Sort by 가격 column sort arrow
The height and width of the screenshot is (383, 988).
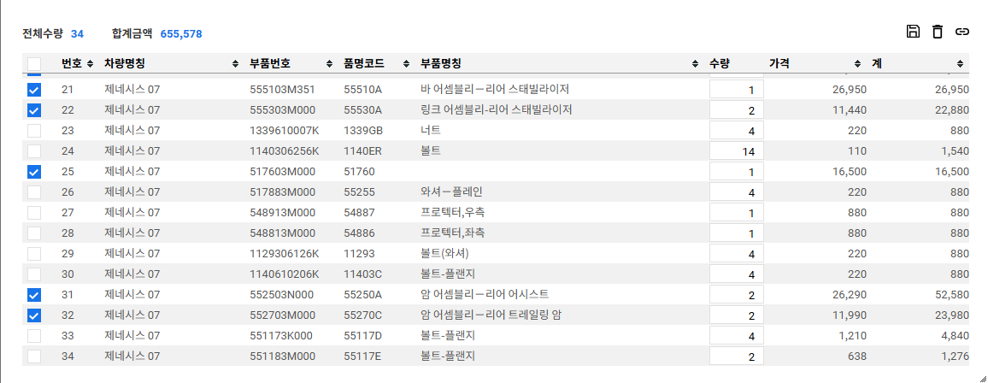857,64
